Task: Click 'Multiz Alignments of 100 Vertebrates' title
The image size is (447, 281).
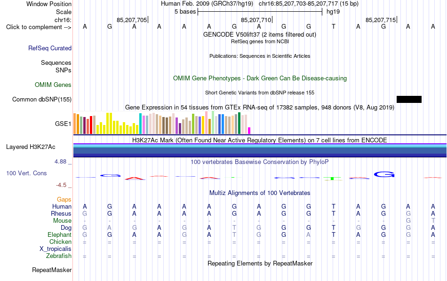Action: coord(260,193)
